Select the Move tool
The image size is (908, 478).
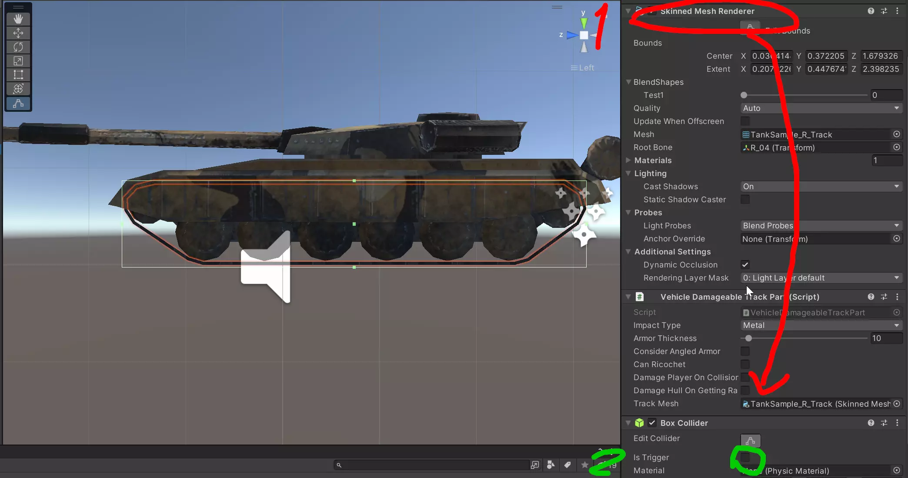[18, 33]
